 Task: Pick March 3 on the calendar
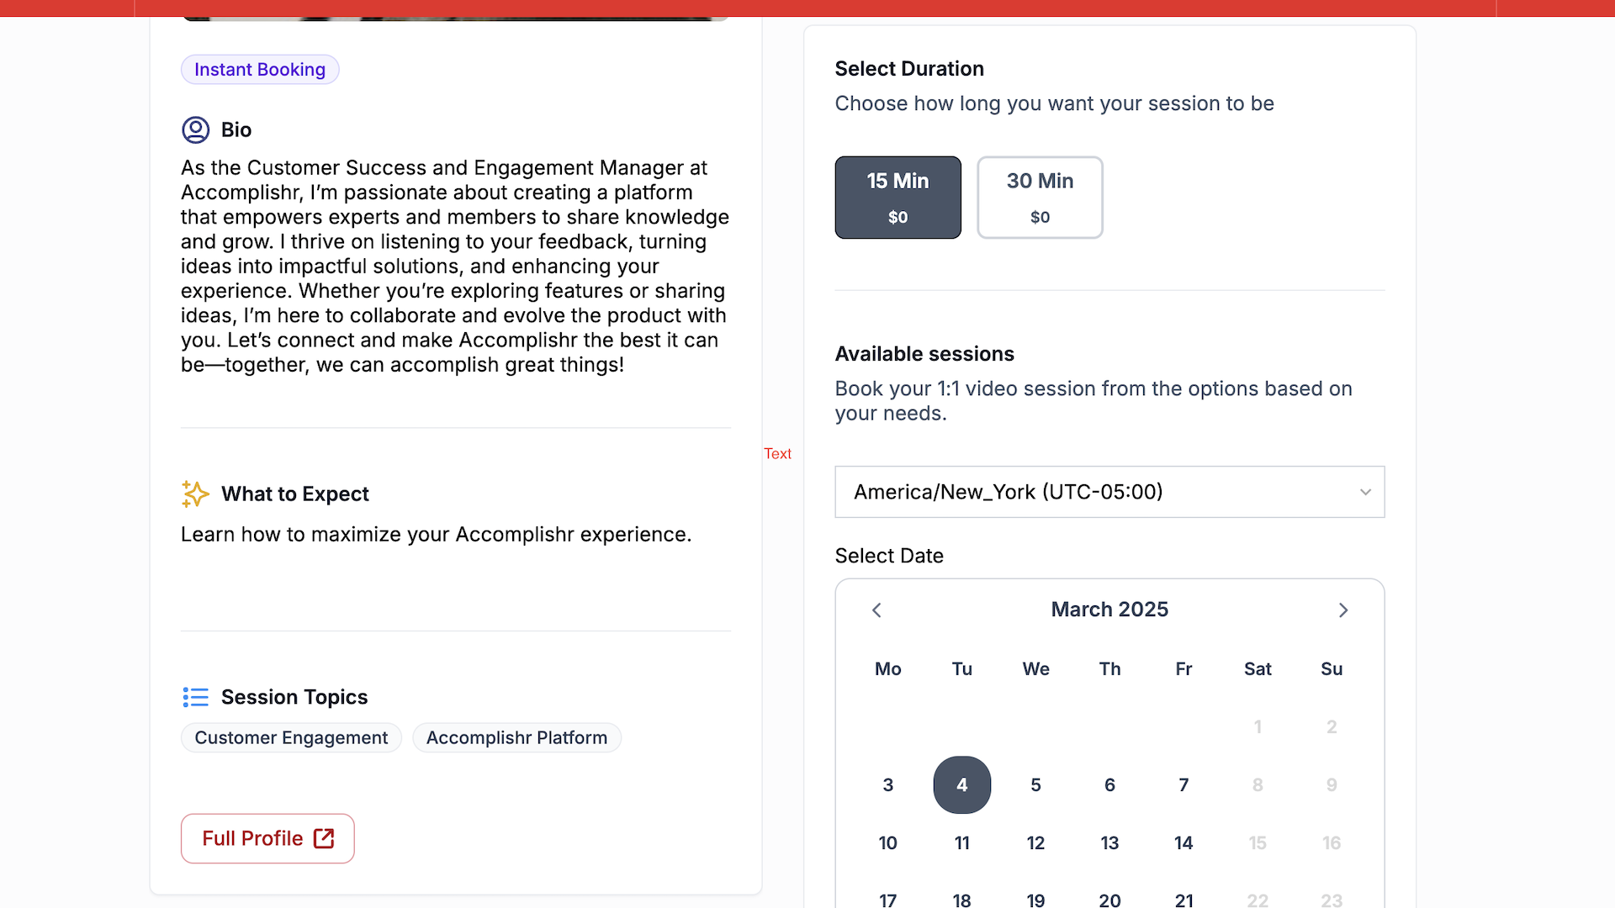tap(887, 784)
